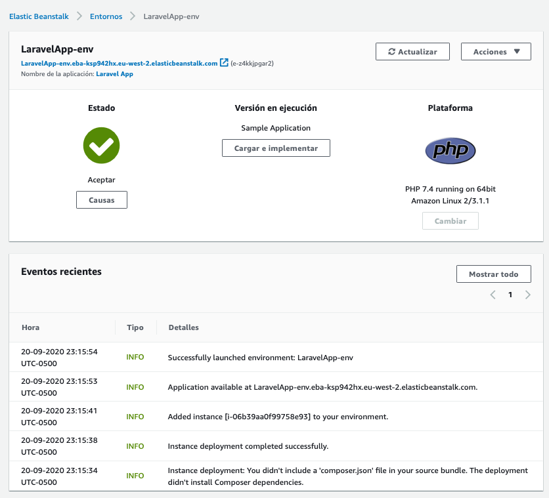Screen dimensions: 549x498
Task: Select 'Successfully launched environment: LaravelApp-env' event text
Action: (x=261, y=358)
